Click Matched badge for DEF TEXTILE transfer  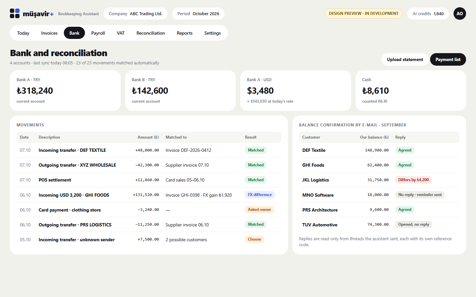(x=256, y=150)
